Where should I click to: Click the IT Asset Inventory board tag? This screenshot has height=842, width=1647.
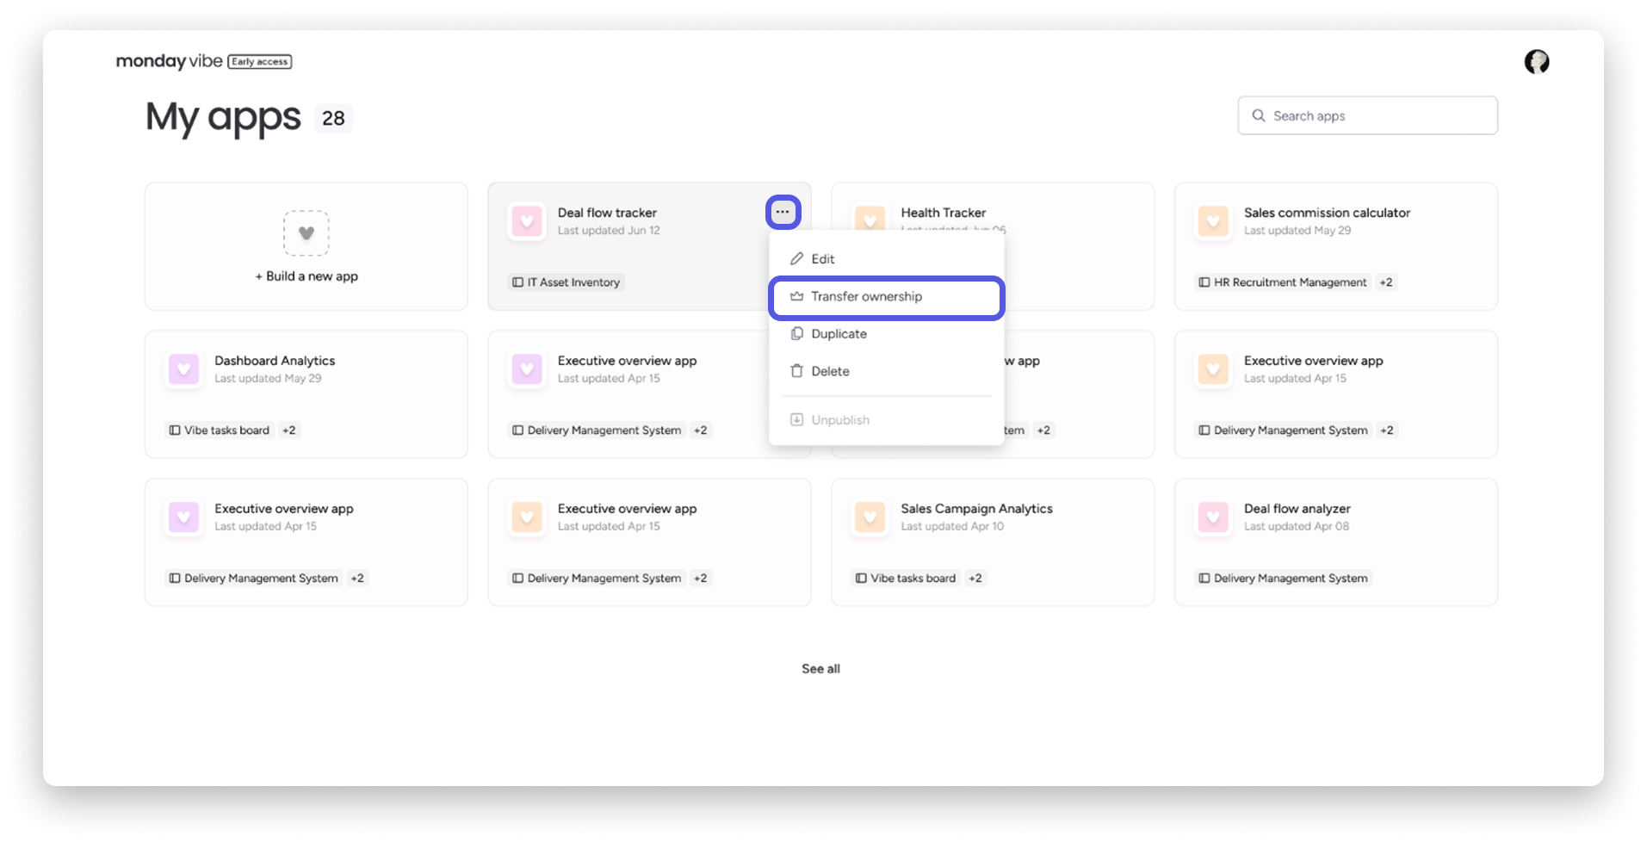(567, 282)
